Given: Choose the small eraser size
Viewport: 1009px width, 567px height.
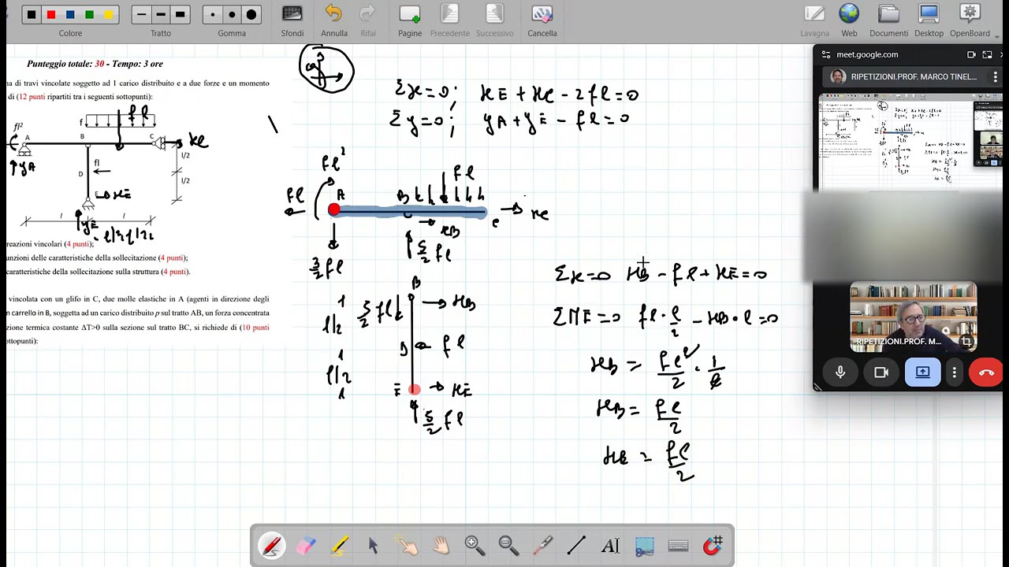Looking at the screenshot, I should tap(213, 14).
